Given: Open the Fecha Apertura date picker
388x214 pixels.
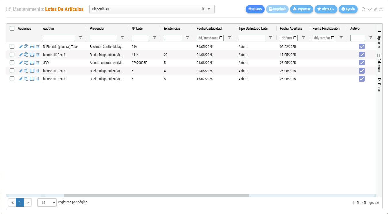Looking at the screenshot, I should pyautogui.click(x=295, y=38).
